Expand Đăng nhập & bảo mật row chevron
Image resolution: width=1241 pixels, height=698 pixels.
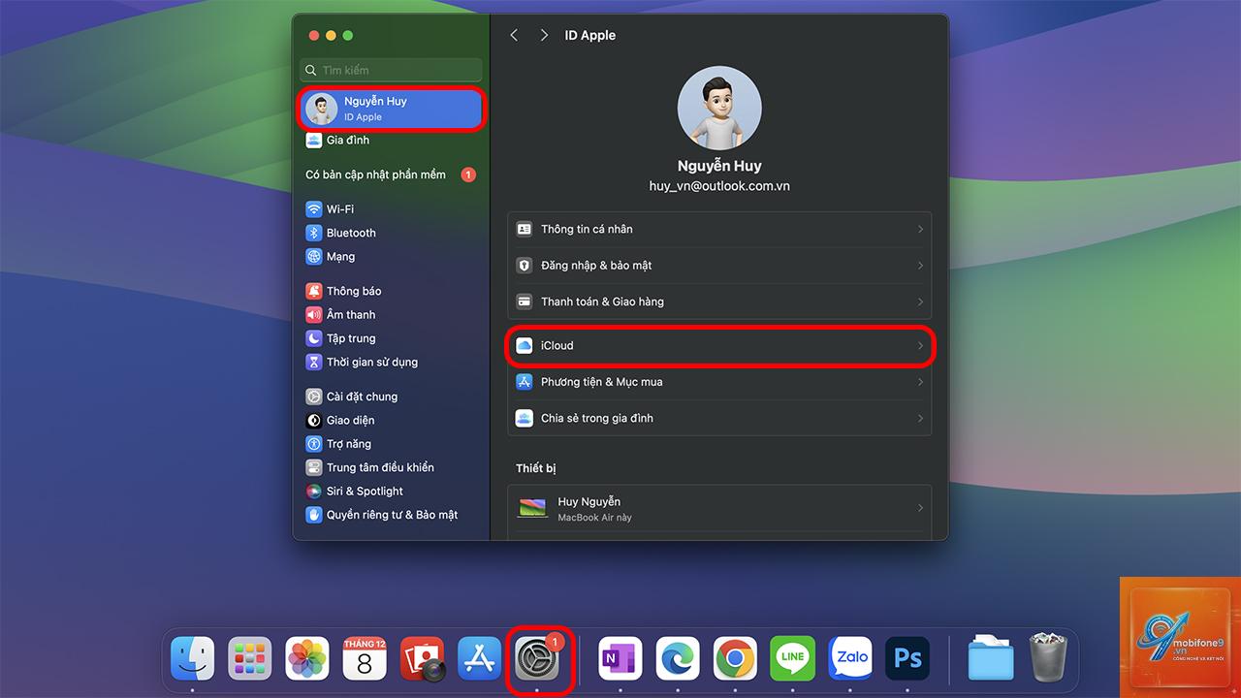pos(920,266)
